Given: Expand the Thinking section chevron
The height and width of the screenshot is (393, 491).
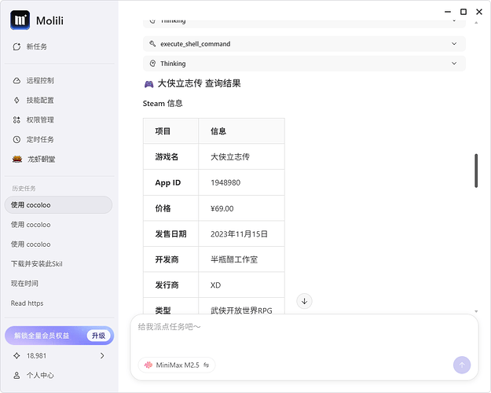Looking at the screenshot, I should [x=454, y=64].
